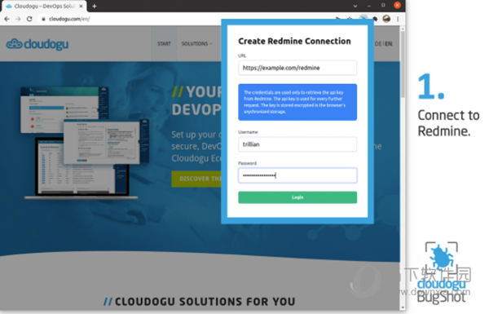Image resolution: width=489 pixels, height=314 pixels.
Task: Close the browser with the orange X
Action: (x=397, y=6)
